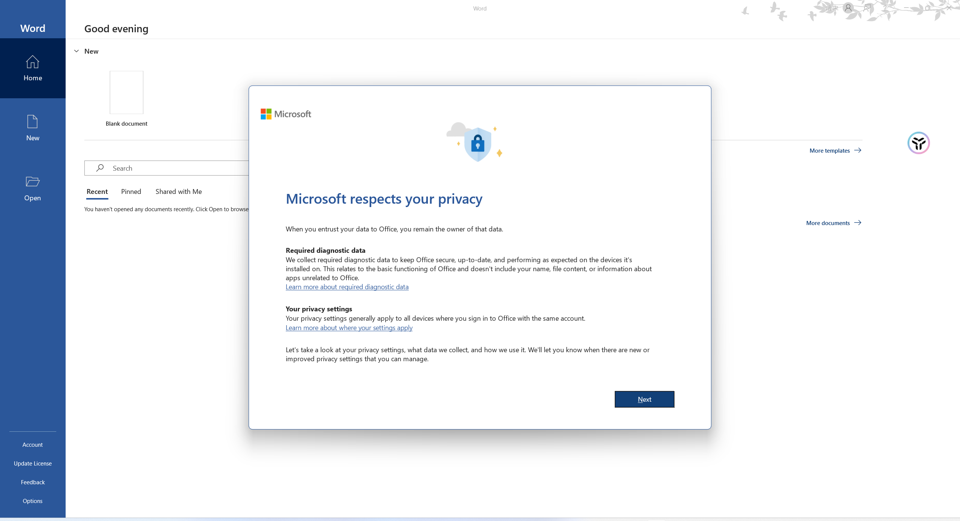Open Learn more about required diagnostic data
The width and height of the screenshot is (960, 521).
[347, 287]
